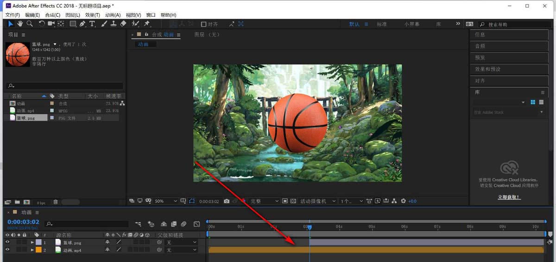Viewport: 556px width, 262px height.
Task: Hide the 篮球.png layer with its eye toggle
Action: pos(7,242)
